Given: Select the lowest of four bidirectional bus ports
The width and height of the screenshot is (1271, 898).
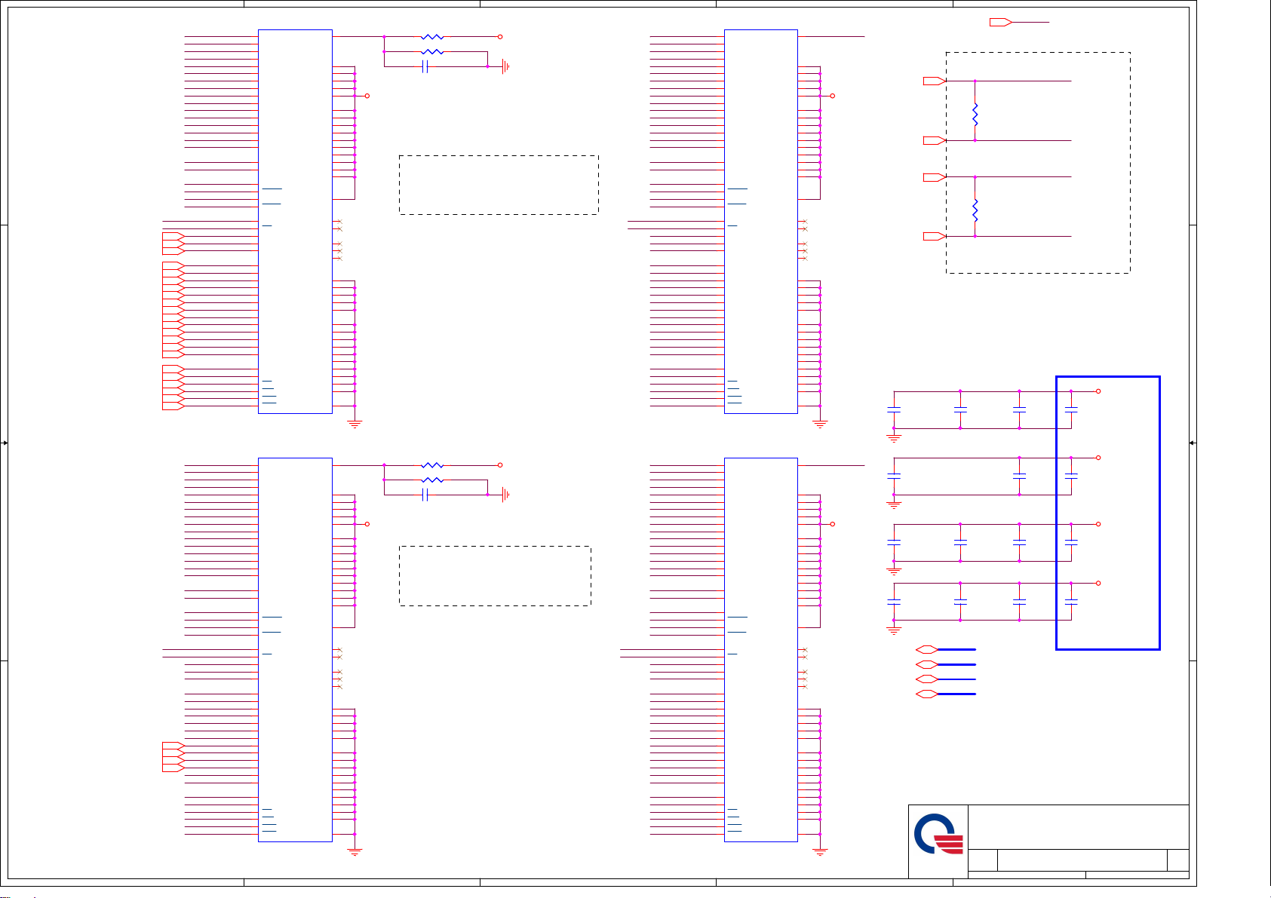Looking at the screenshot, I should 927,694.
